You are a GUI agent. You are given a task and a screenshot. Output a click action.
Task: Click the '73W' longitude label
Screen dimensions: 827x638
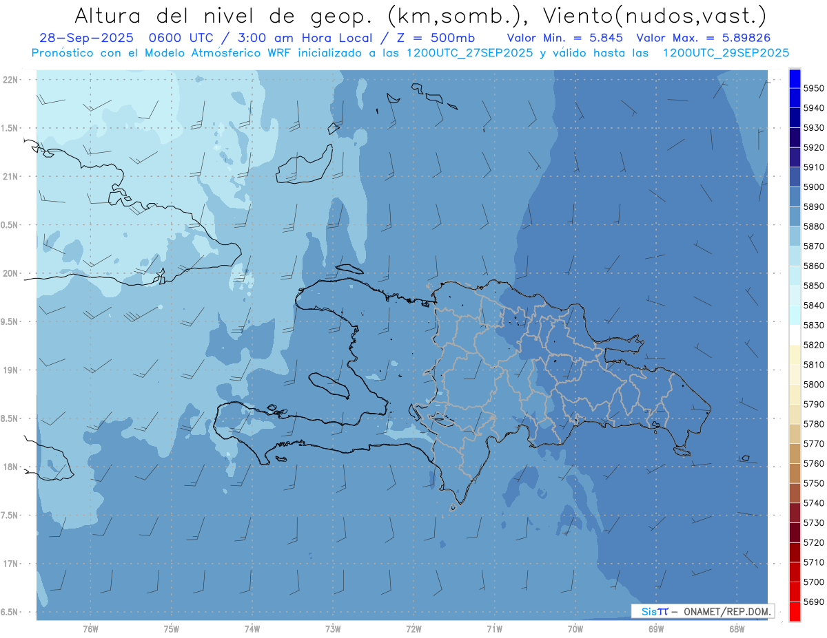coord(333,629)
